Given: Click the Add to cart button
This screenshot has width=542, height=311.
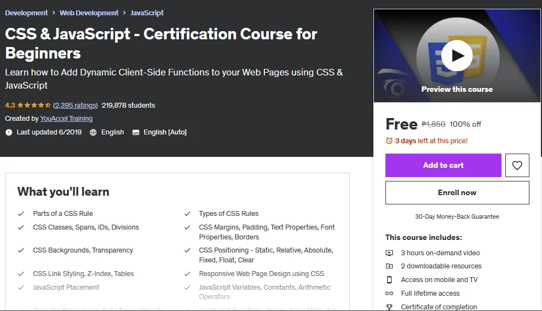Looking at the screenshot, I should 443,165.
